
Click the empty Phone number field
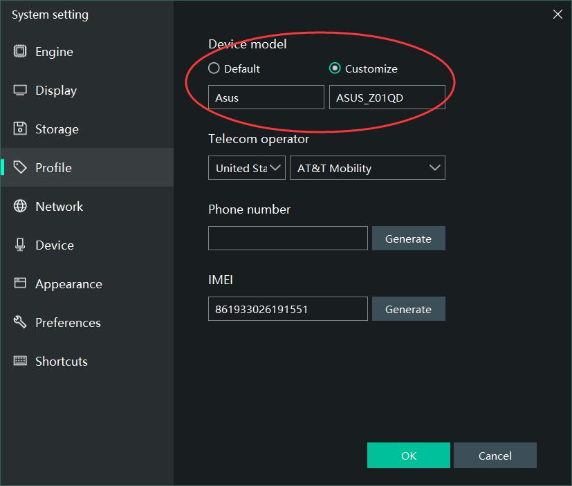coord(288,239)
